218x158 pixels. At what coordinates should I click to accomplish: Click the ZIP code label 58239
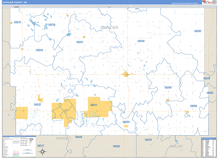[x=52, y=25]
